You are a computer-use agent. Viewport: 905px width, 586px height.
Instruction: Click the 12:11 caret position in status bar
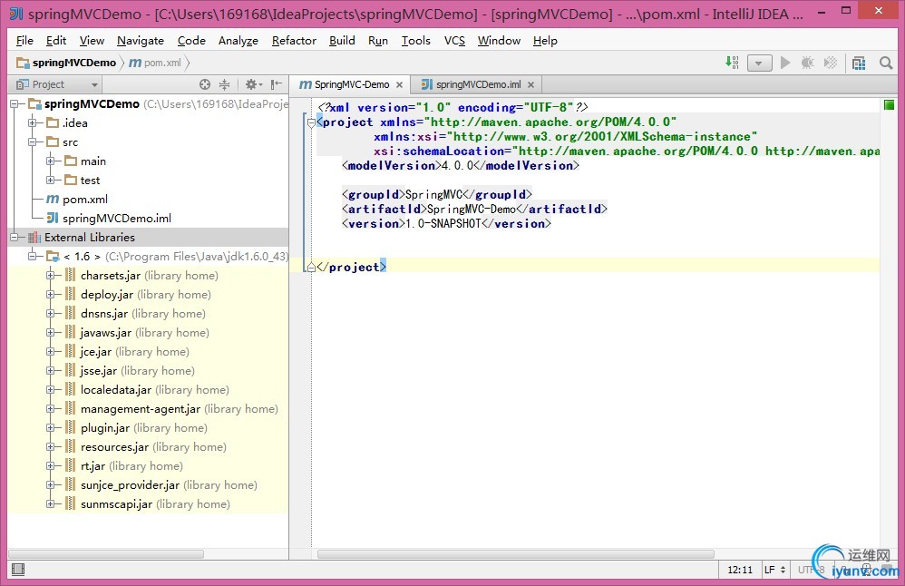click(739, 570)
